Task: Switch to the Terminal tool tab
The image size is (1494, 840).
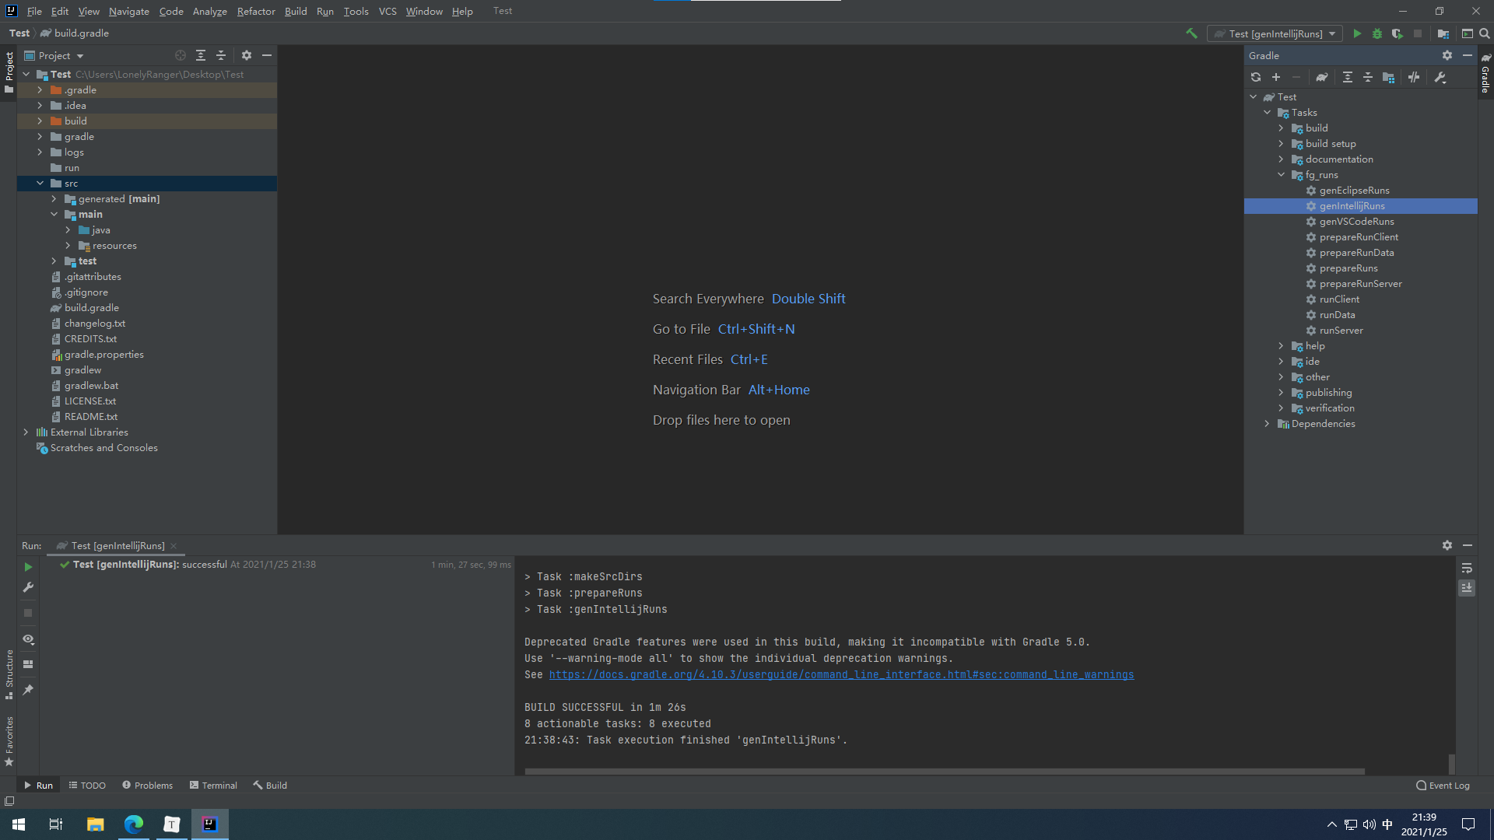Action: pos(213,786)
